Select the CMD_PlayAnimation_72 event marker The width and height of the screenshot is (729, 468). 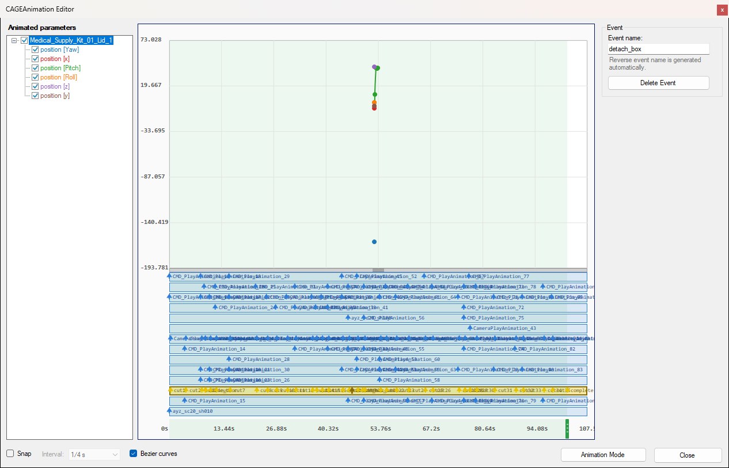click(x=464, y=307)
